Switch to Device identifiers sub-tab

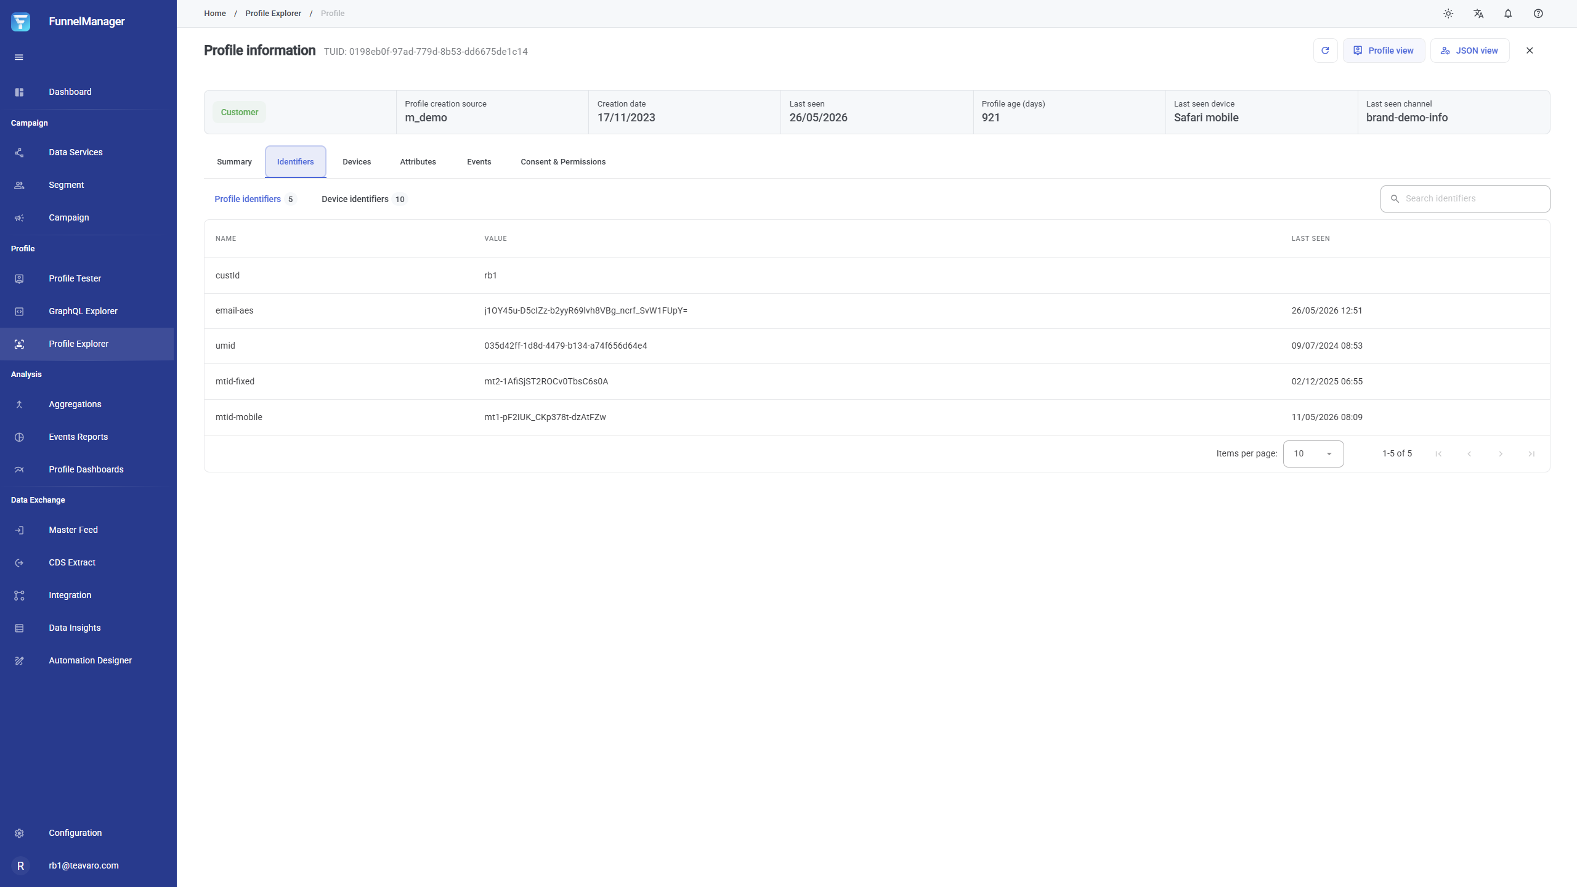click(x=364, y=199)
